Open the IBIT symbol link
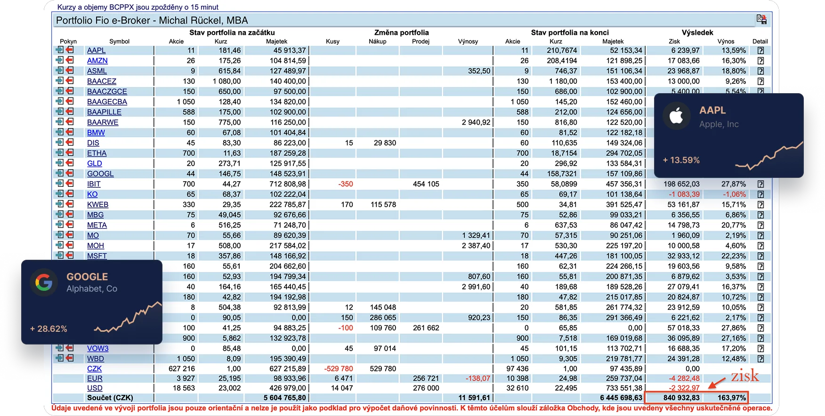This screenshot has height=416, width=825. click(x=94, y=184)
